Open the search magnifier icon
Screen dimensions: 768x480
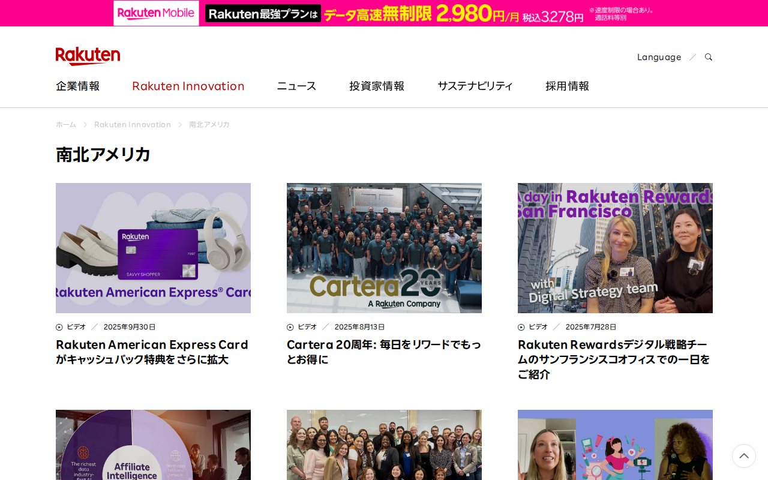pyautogui.click(x=709, y=57)
